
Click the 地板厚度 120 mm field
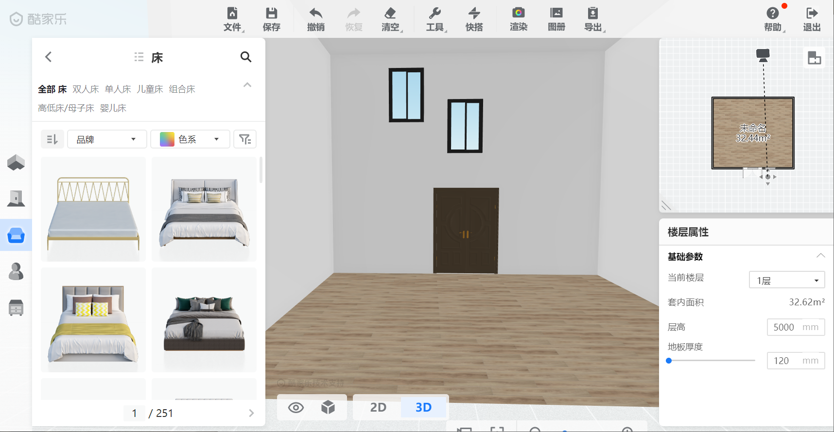tap(796, 361)
